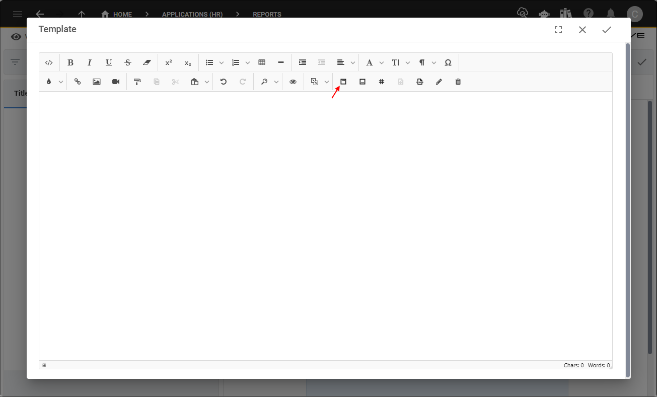Insert a table
Viewport: 657px width, 397px height.
[x=261, y=62]
